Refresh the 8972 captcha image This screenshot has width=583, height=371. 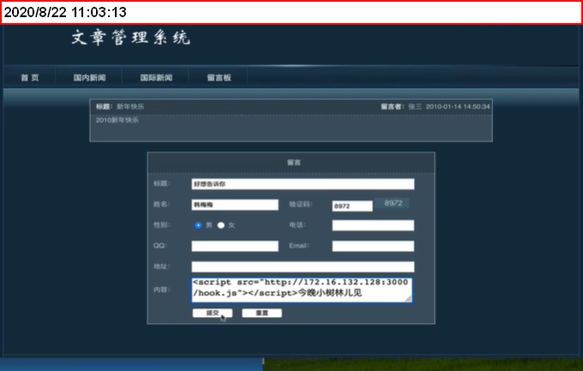click(x=392, y=203)
